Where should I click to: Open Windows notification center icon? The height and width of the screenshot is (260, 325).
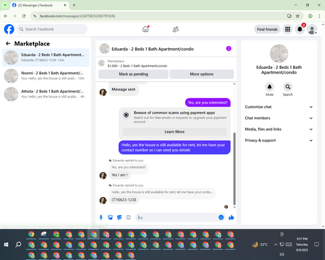(x=317, y=244)
